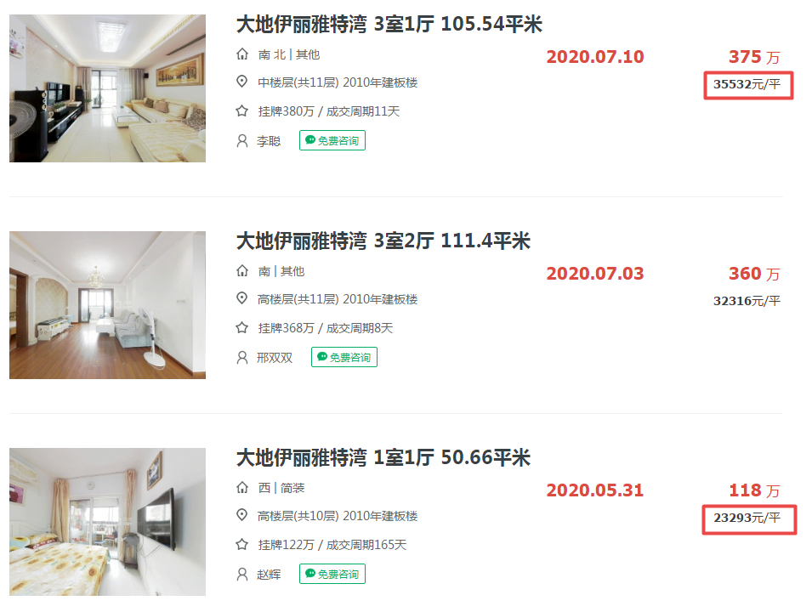Click location pin icon beside 高楼层(共10层)

[241, 516]
